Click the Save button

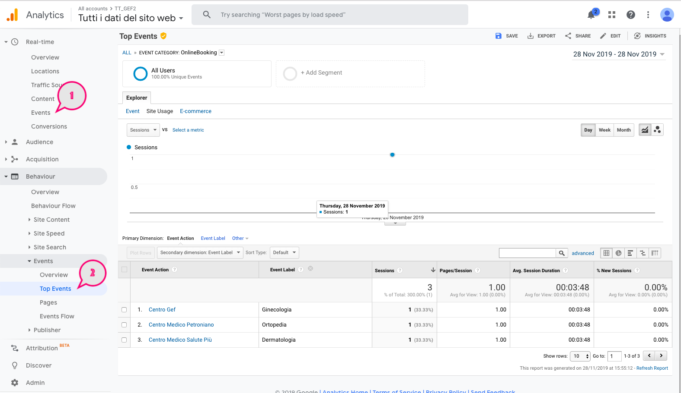[506, 36]
